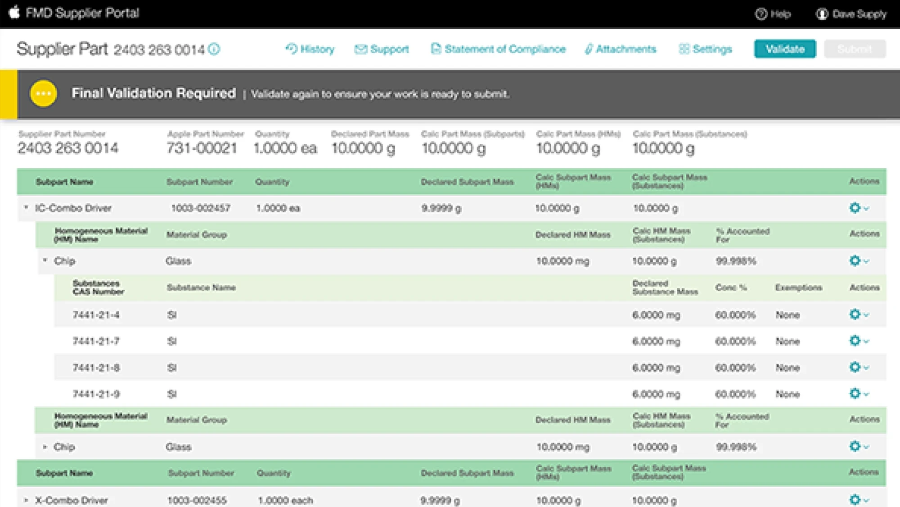The image size is (900, 507).
Task: Open actions gear for substance 7441-21-8
Action: [x=859, y=367]
